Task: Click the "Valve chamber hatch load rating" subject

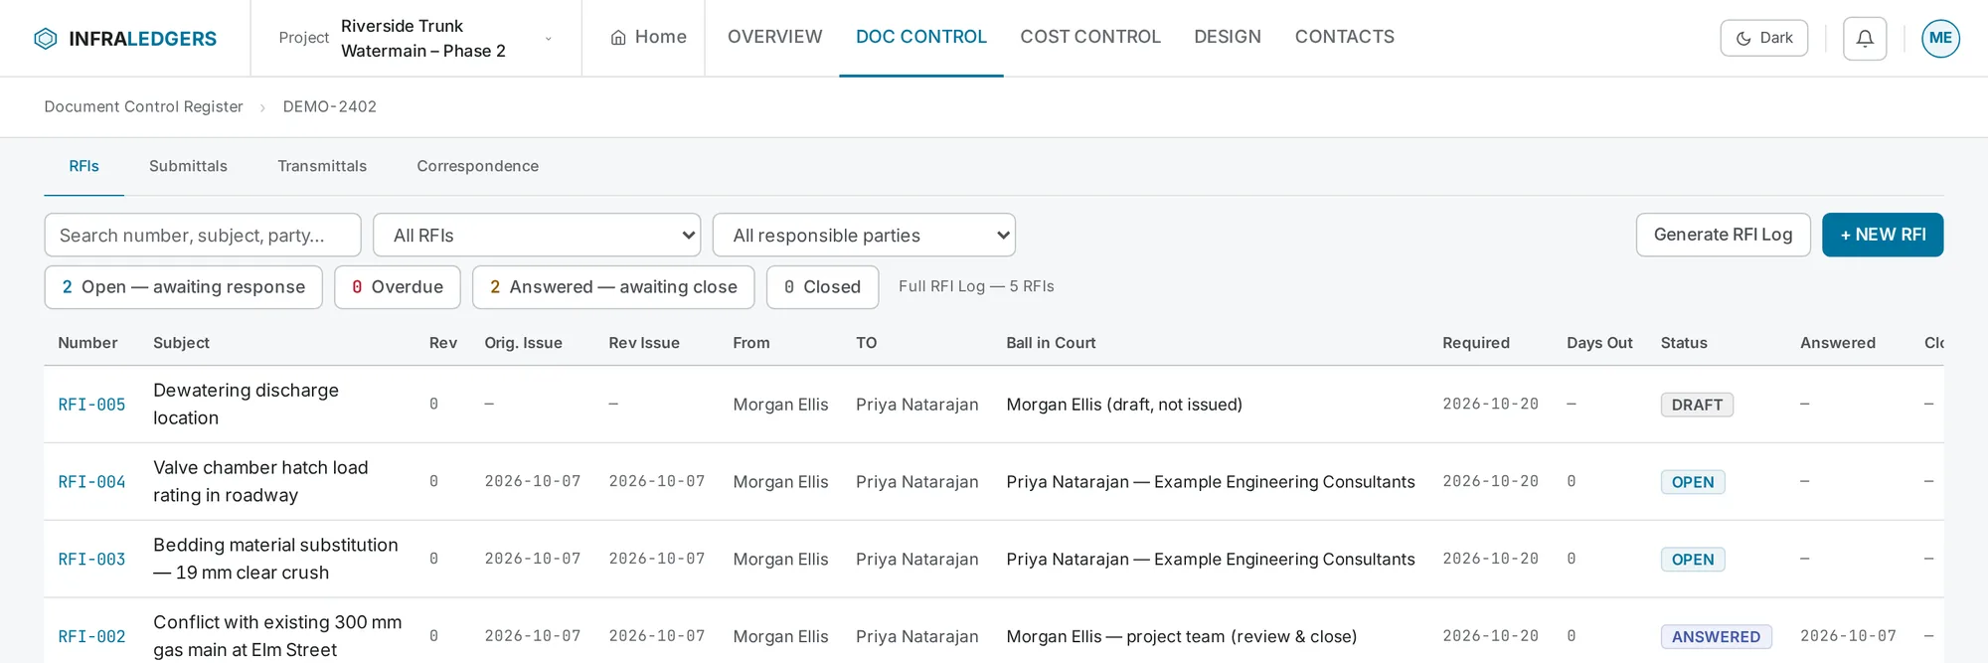Action: pyautogui.click(x=260, y=482)
